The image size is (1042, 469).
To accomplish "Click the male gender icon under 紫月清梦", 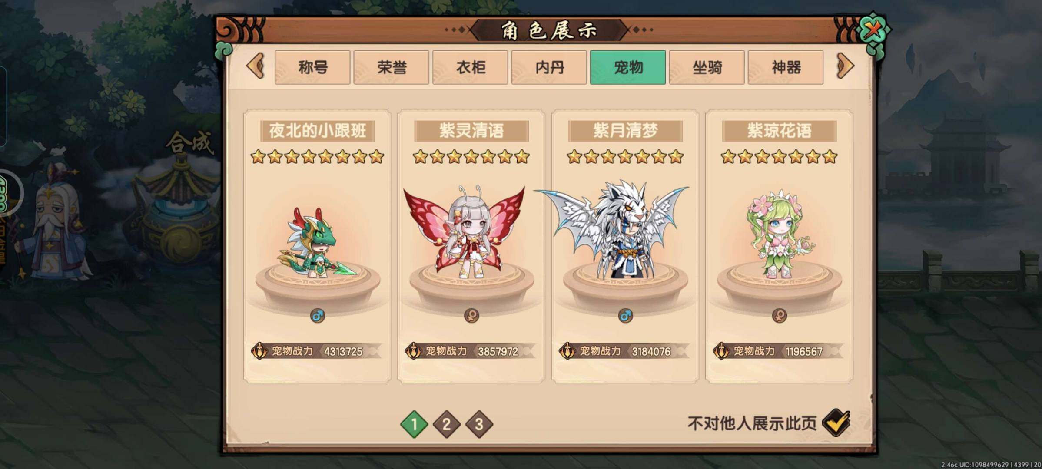I will (625, 316).
